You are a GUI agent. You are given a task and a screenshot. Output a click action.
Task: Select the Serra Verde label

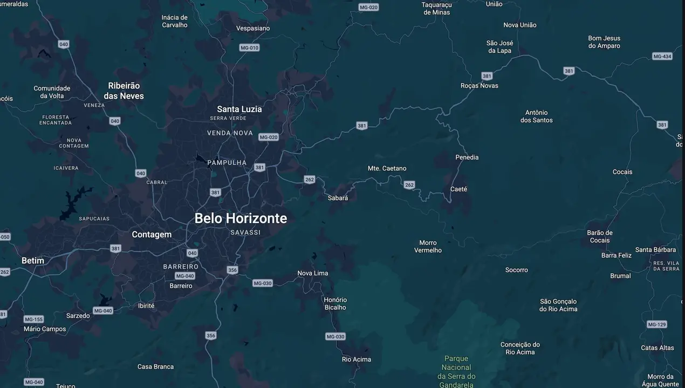pyautogui.click(x=228, y=118)
